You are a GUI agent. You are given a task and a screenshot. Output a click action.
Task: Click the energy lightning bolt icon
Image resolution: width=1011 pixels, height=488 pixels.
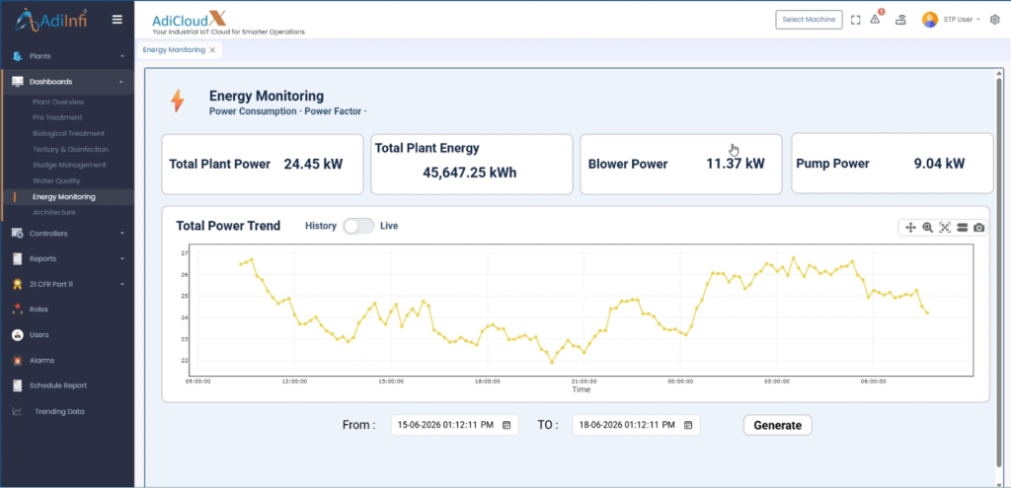point(178,102)
